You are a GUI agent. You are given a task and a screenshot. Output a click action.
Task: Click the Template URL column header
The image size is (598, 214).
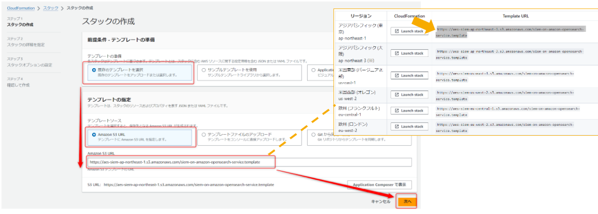515,16
